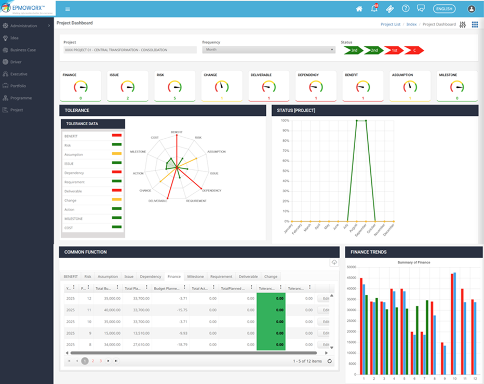Go to page 2 of the grid

click(x=93, y=361)
